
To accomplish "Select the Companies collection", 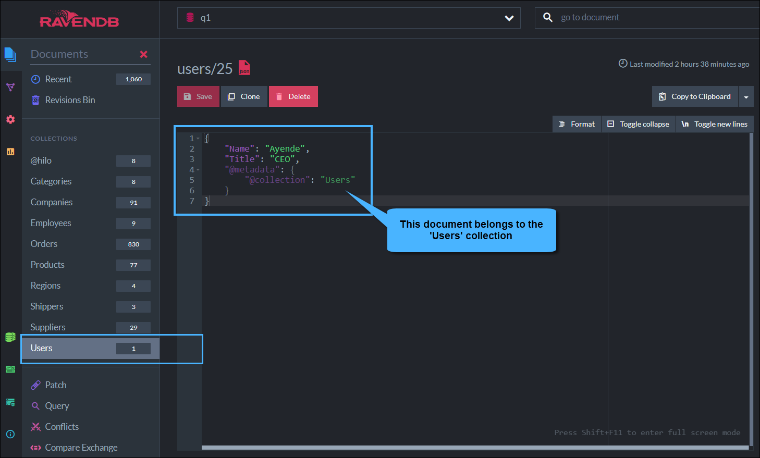I will click(90, 202).
